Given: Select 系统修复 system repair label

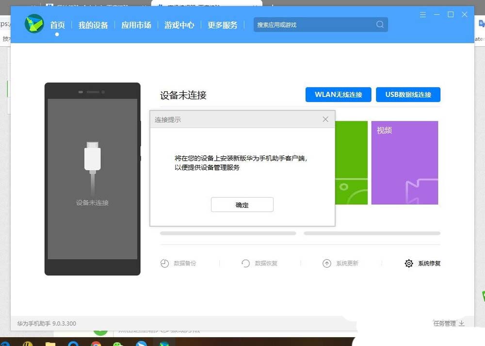Looking at the screenshot, I should 429,264.
